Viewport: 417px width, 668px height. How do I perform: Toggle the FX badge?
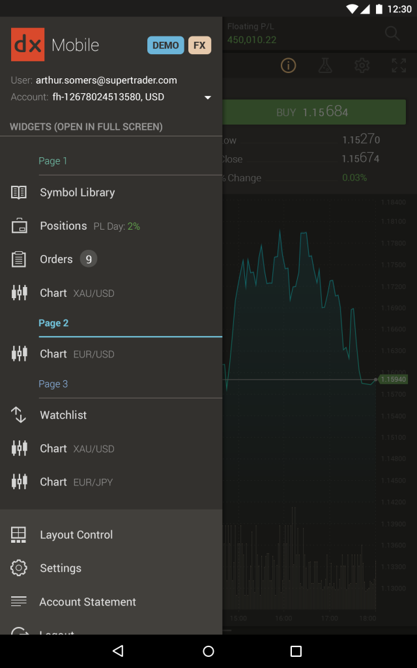coord(199,45)
